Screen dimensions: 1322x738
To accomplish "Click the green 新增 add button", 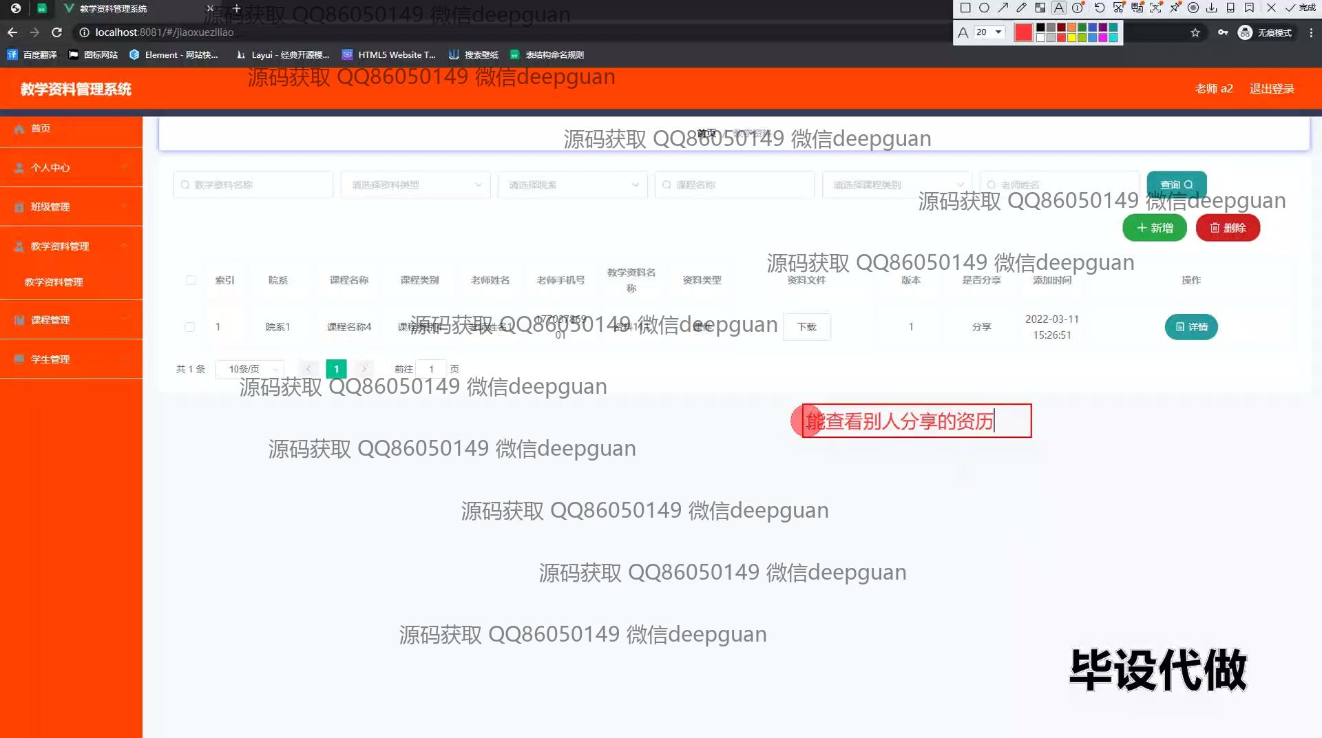I will [1155, 228].
